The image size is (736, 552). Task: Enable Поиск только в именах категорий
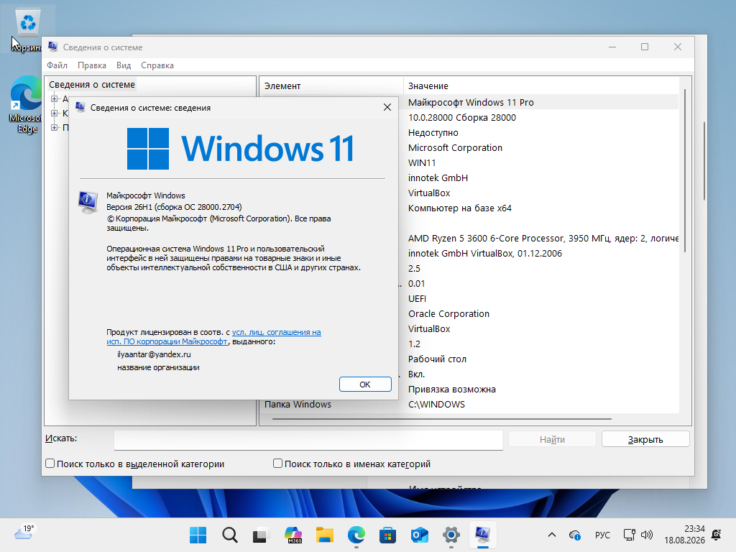pyautogui.click(x=277, y=464)
